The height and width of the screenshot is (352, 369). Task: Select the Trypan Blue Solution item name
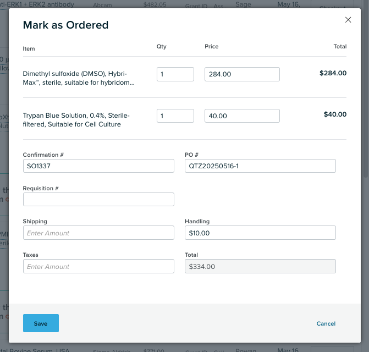[76, 120]
